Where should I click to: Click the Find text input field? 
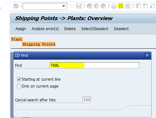pyautogui.click(x=94, y=65)
